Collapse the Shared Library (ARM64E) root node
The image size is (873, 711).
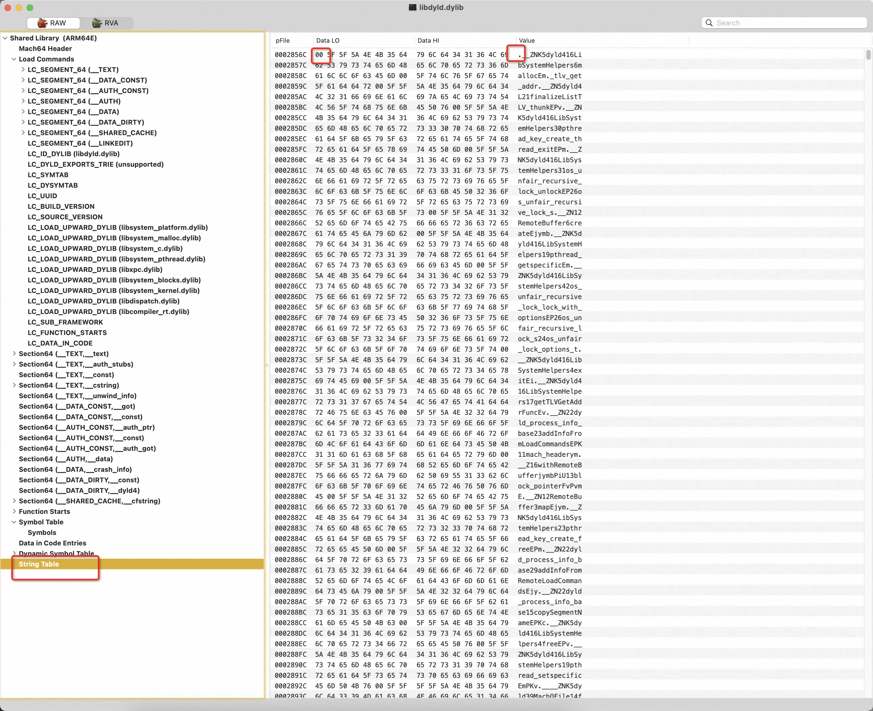click(5, 38)
